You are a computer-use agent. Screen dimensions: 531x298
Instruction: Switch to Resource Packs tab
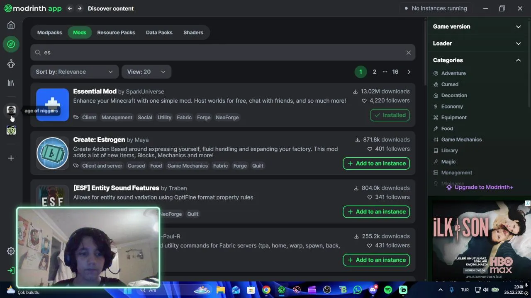116,32
